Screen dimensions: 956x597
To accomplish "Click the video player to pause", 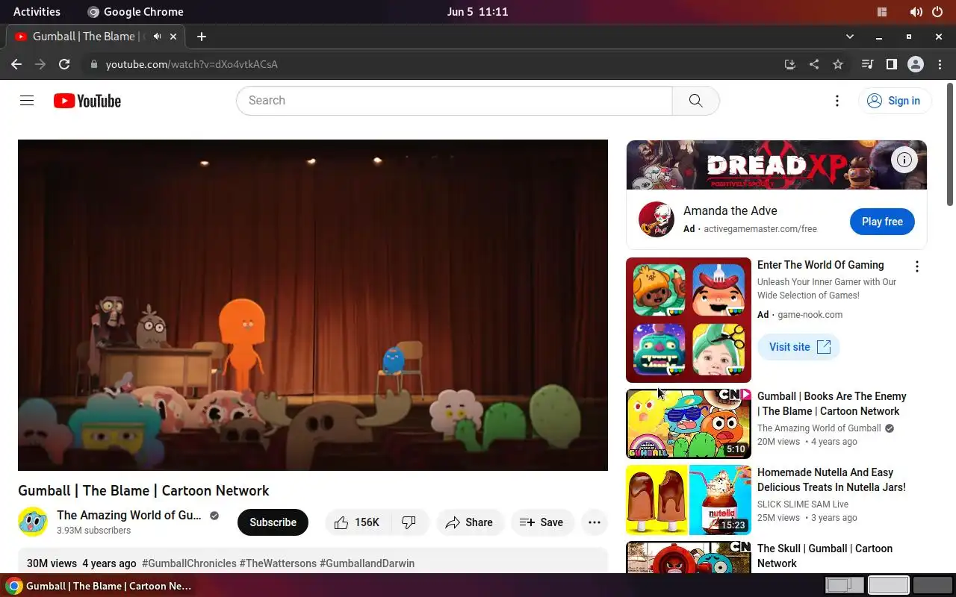I will click(313, 305).
